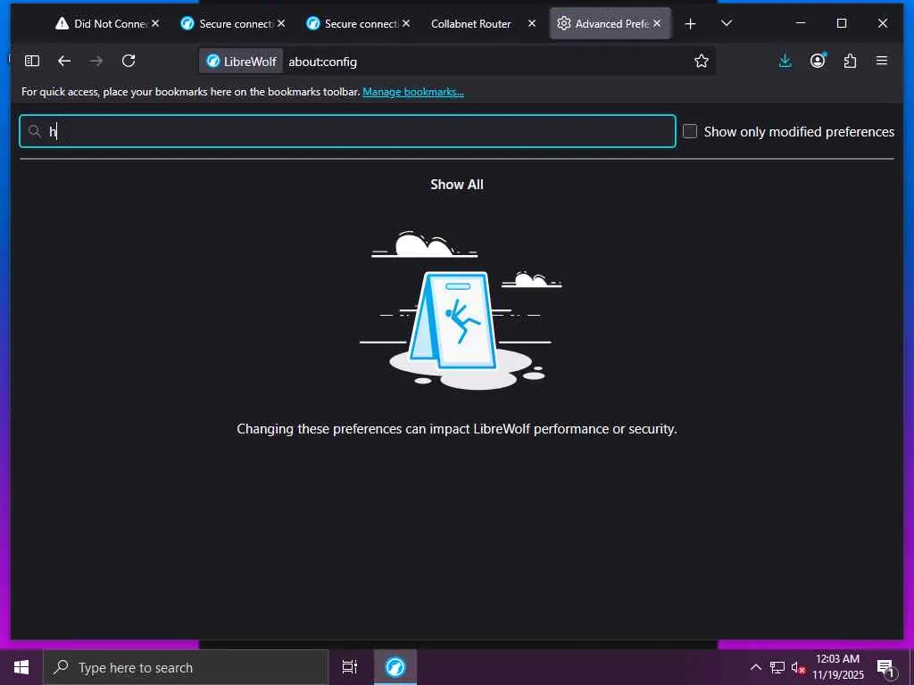The width and height of the screenshot is (914, 685).
Task: Open the Windows Start menu
Action: 21,667
